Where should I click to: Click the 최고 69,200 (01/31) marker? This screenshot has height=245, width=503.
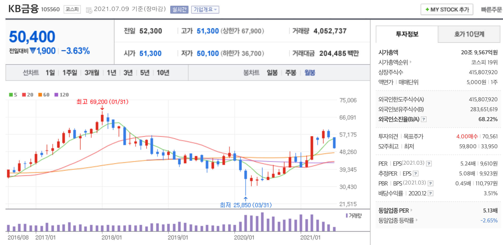coord(102,102)
